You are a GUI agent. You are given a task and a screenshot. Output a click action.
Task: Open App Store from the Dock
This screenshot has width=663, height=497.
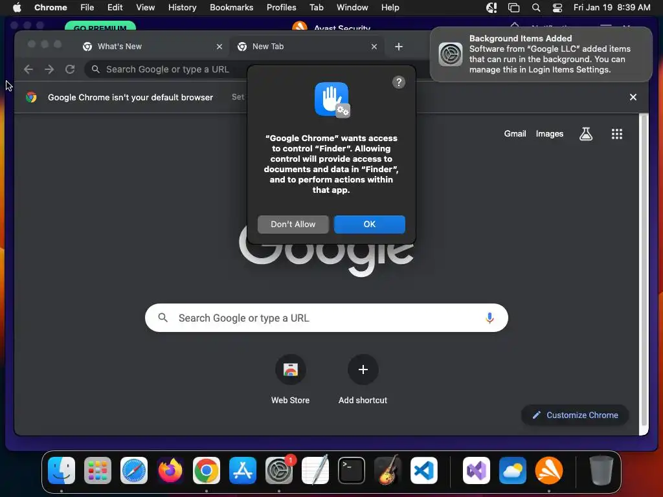243,470
